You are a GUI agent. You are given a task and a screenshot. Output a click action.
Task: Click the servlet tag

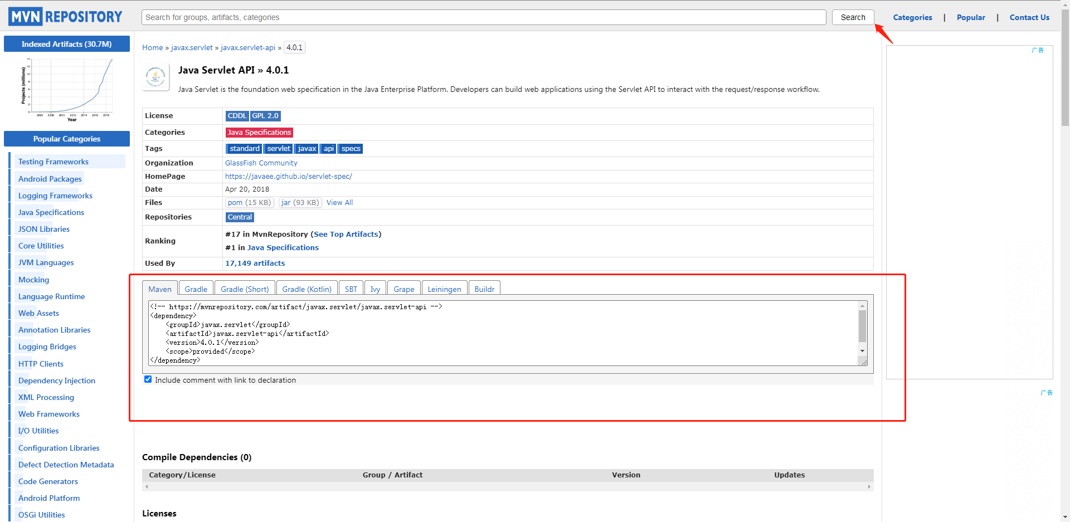(278, 149)
